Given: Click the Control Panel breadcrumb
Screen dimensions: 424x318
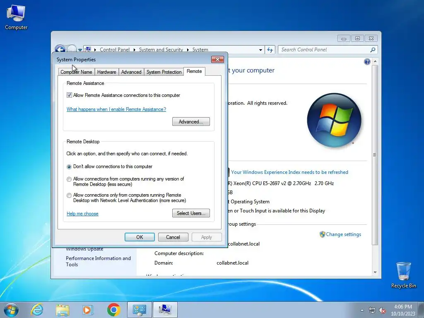Looking at the screenshot, I should [115, 50].
